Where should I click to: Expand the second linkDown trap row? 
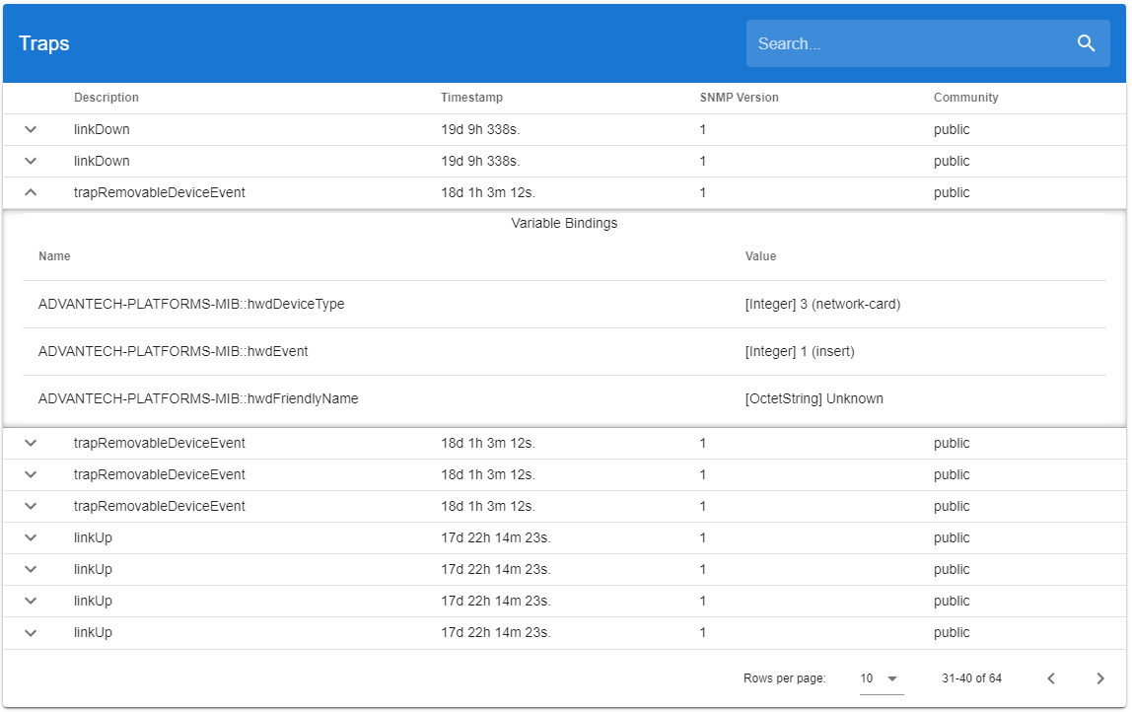click(31, 161)
